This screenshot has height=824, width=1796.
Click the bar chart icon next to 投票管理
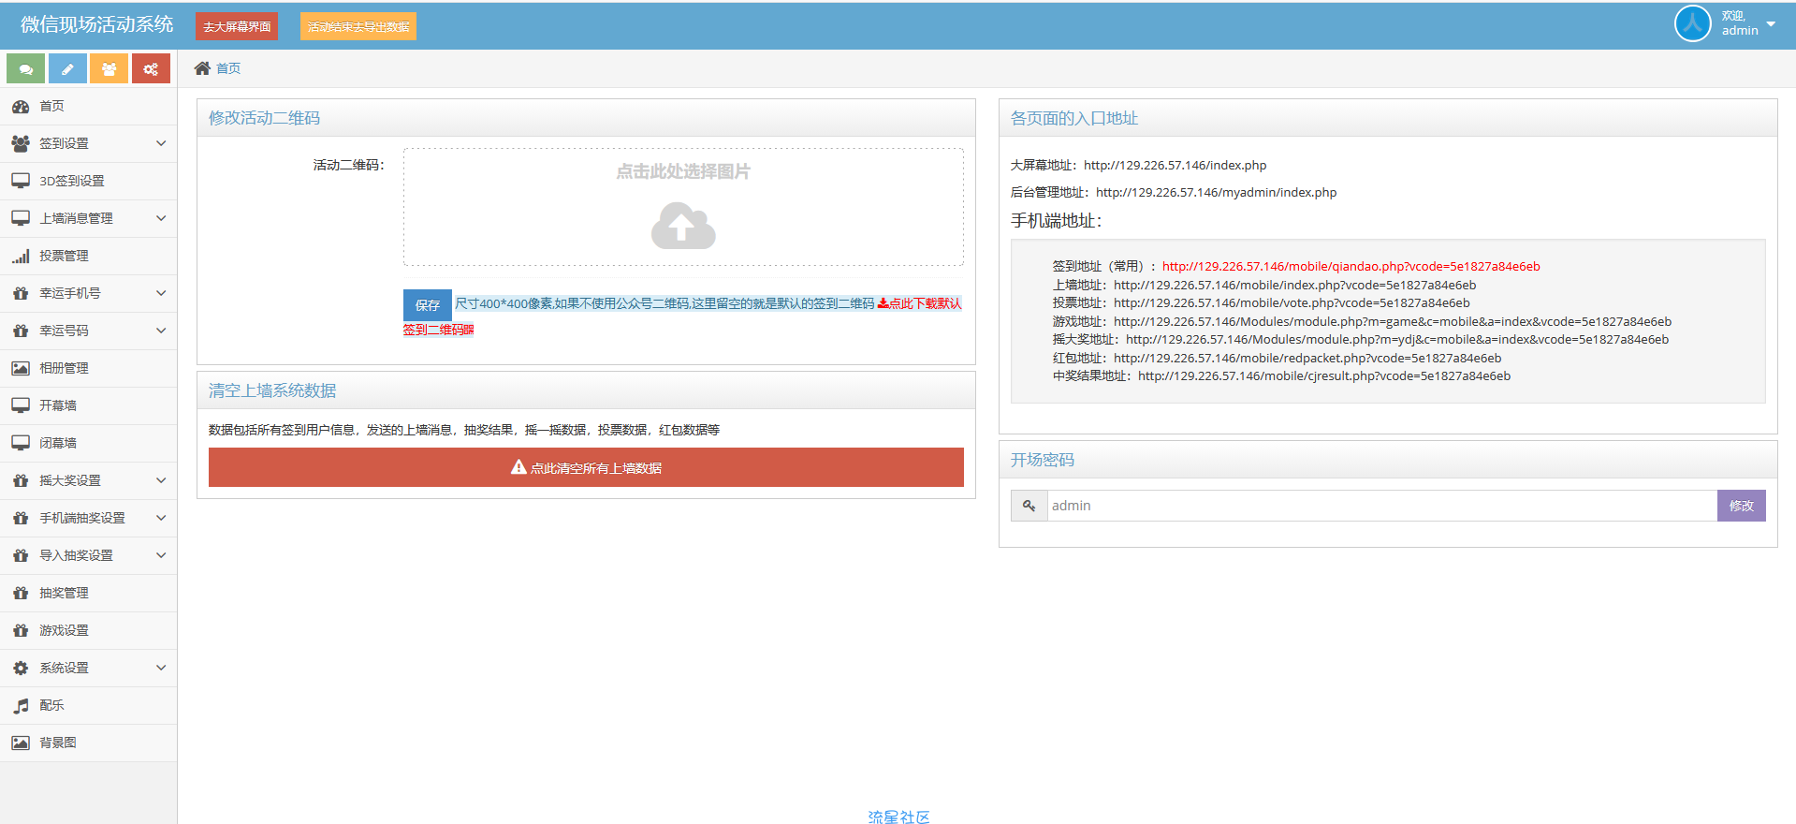[21, 256]
